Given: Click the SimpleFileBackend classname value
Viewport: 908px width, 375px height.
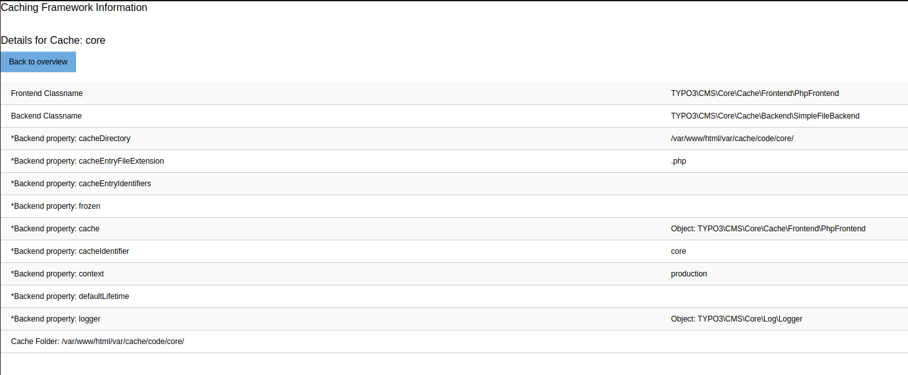Looking at the screenshot, I should point(765,115).
